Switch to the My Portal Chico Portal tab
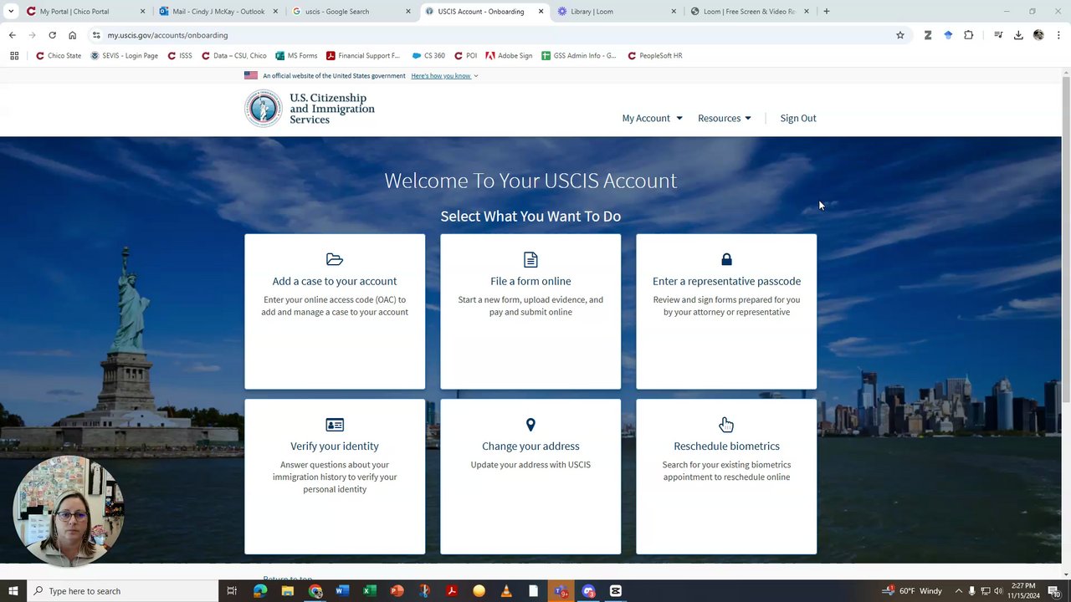The height and width of the screenshot is (602, 1071). pos(84,12)
